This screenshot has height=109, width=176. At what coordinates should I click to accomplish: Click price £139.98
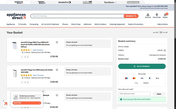pos(54,56)
